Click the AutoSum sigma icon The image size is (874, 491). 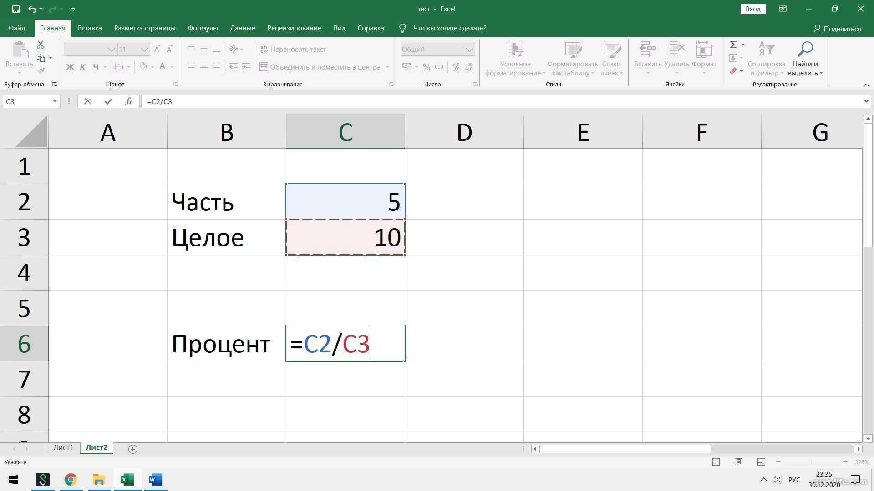[733, 45]
